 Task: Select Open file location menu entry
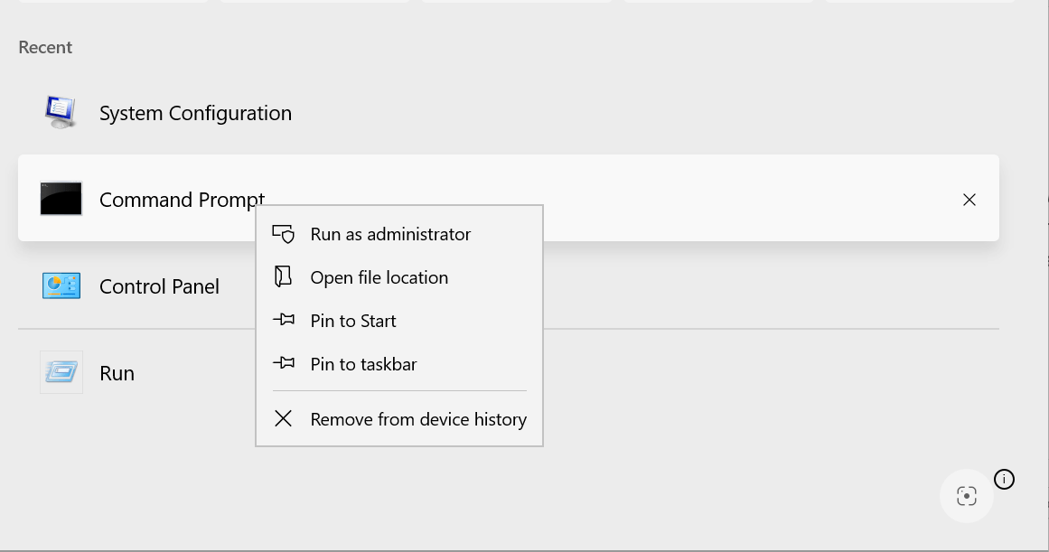point(379,277)
